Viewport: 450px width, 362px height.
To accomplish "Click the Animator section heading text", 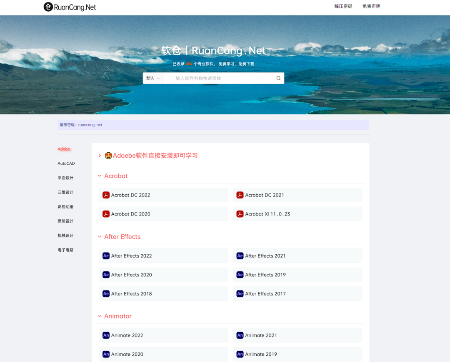I will tap(117, 316).
